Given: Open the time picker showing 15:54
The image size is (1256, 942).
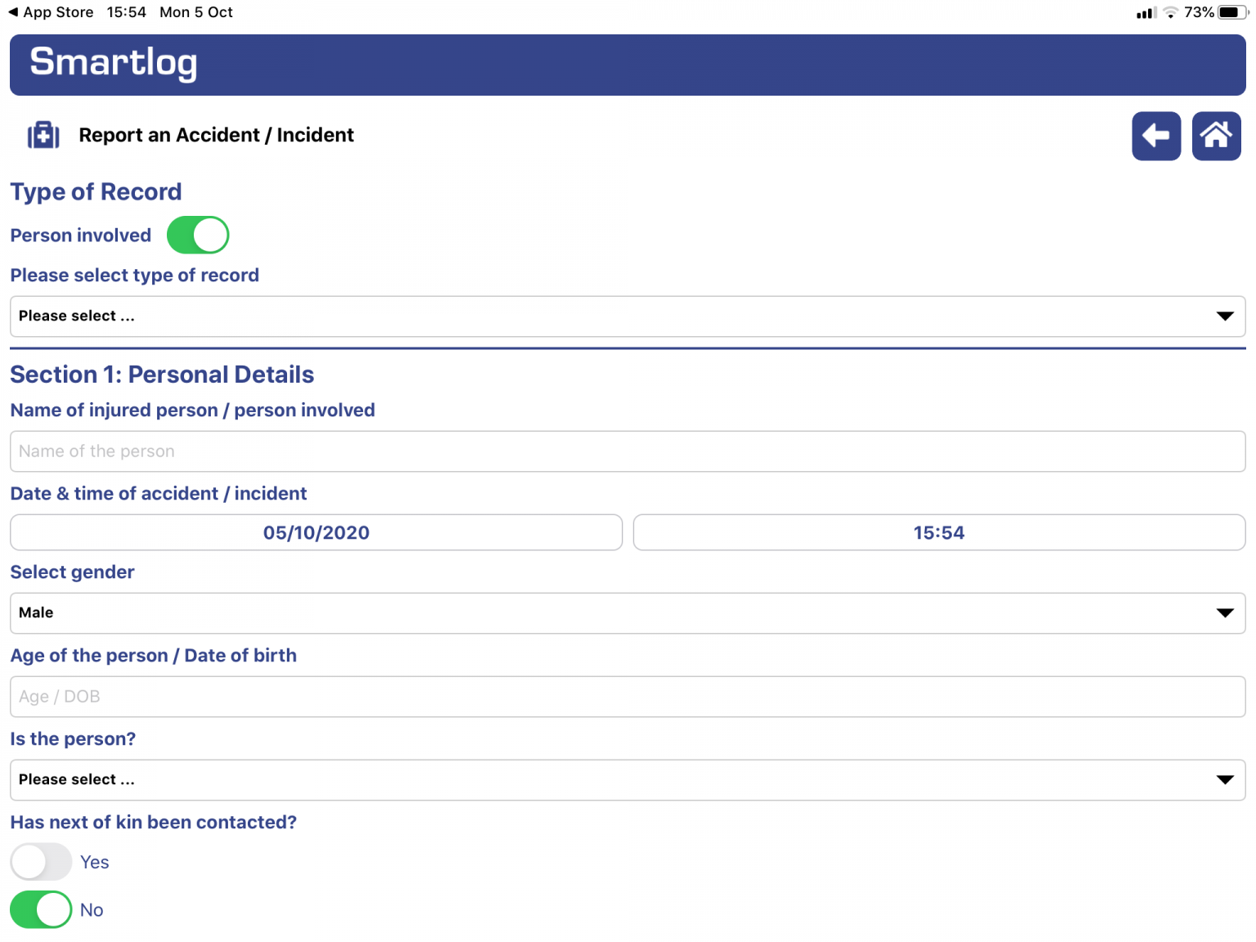Looking at the screenshot, I should (x=938, y=532).
